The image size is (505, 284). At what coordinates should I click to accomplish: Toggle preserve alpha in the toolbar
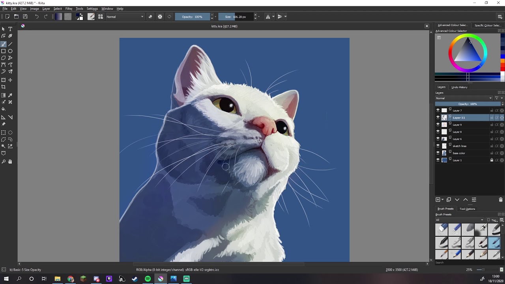[x=160, y=17]
